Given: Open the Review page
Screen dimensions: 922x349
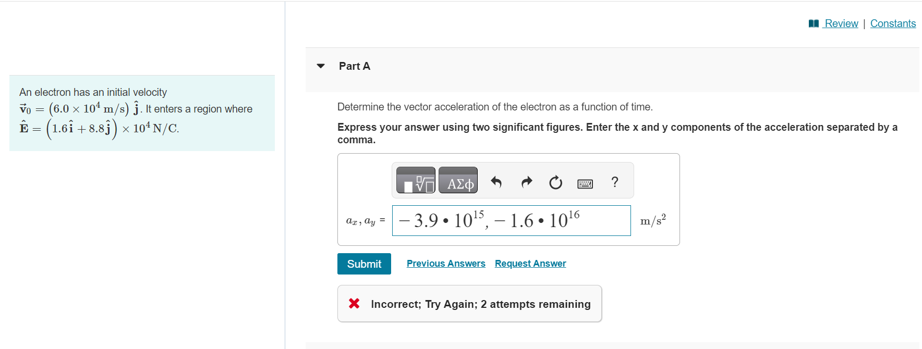Looking at the screenshot, I should click(x=841, y=23).
